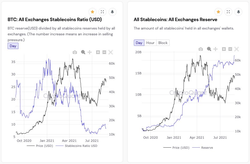Switch Reserve chart to Hour interval
The height and width of the screenshot is (164, 250).
pos(150,43)
